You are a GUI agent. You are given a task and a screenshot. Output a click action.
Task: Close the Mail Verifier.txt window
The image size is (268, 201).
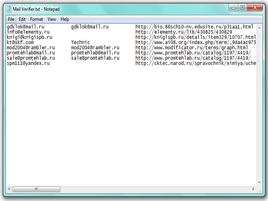coord(255,7)
